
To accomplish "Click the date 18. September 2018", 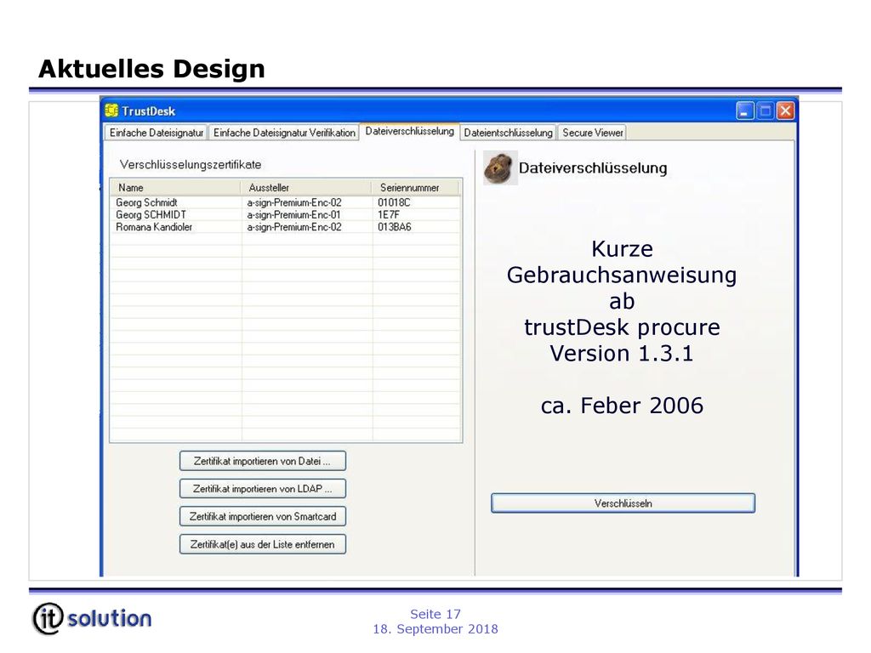I will pyautogui.click(x=435, y=628).
